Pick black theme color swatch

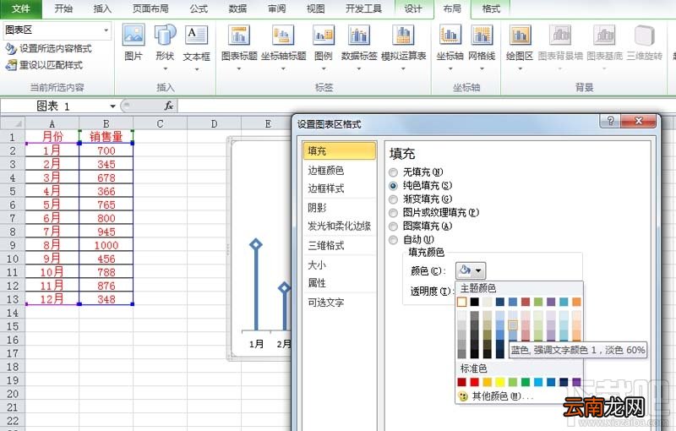475,302
